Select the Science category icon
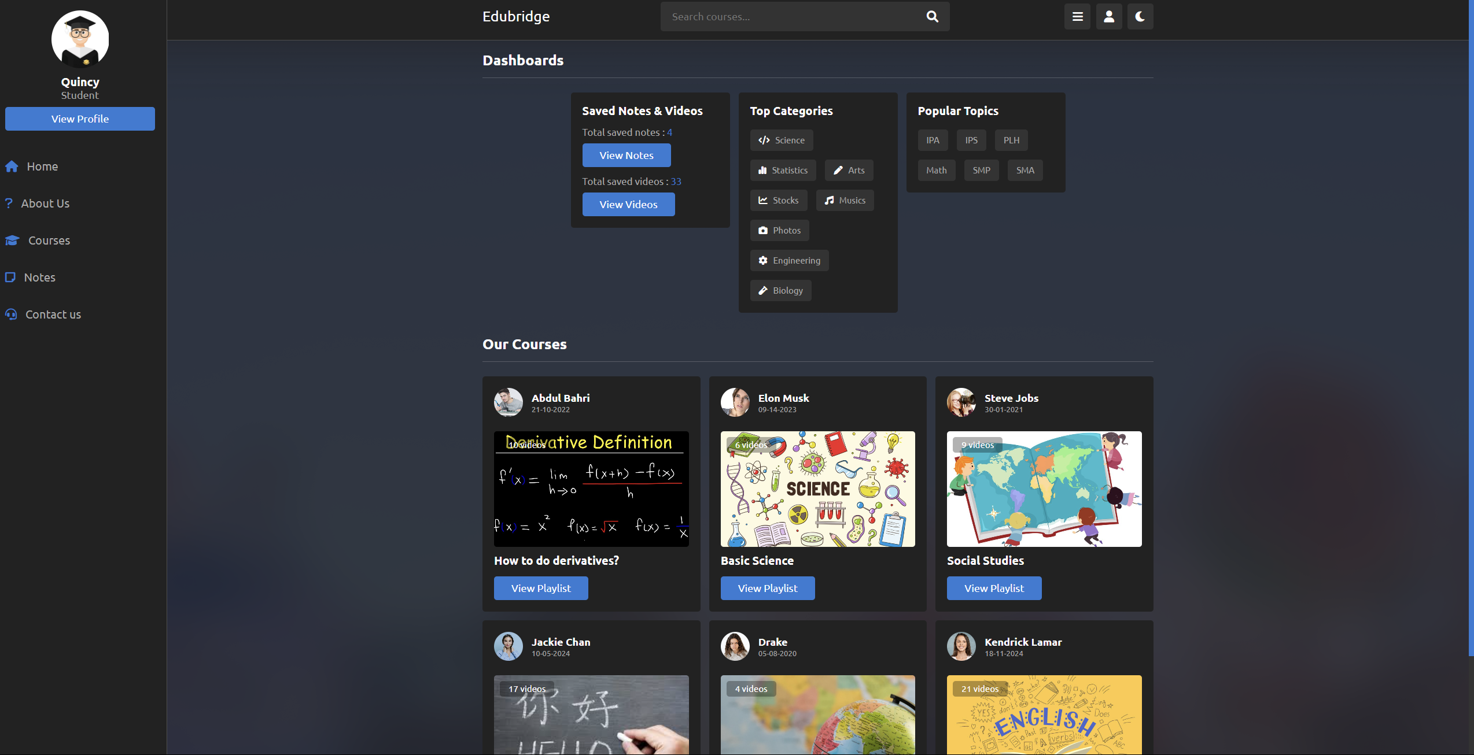Viewport: 1474px width, 755px height. [x=764, y=140]
